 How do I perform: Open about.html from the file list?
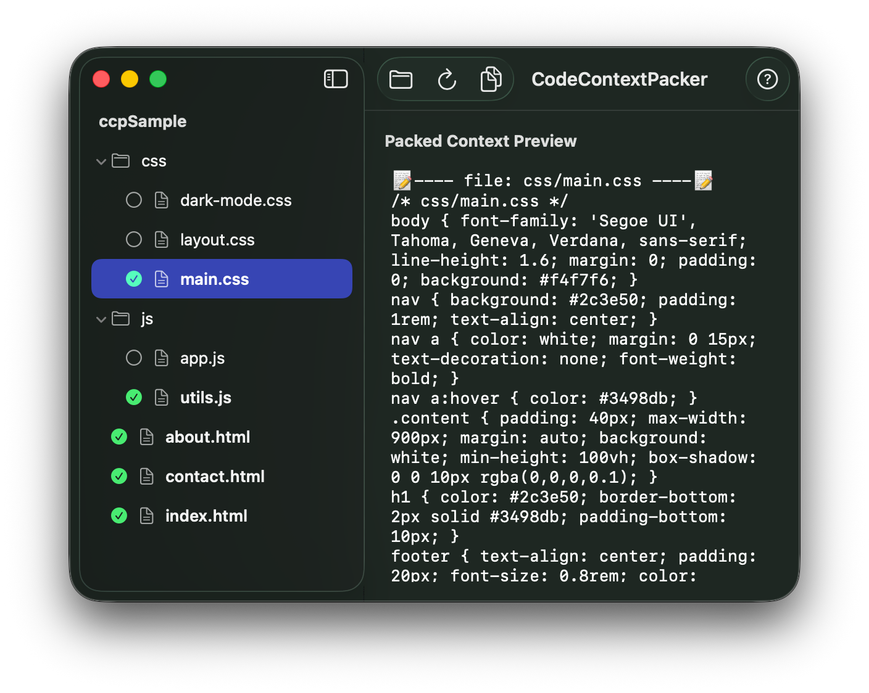coord(207,437)
